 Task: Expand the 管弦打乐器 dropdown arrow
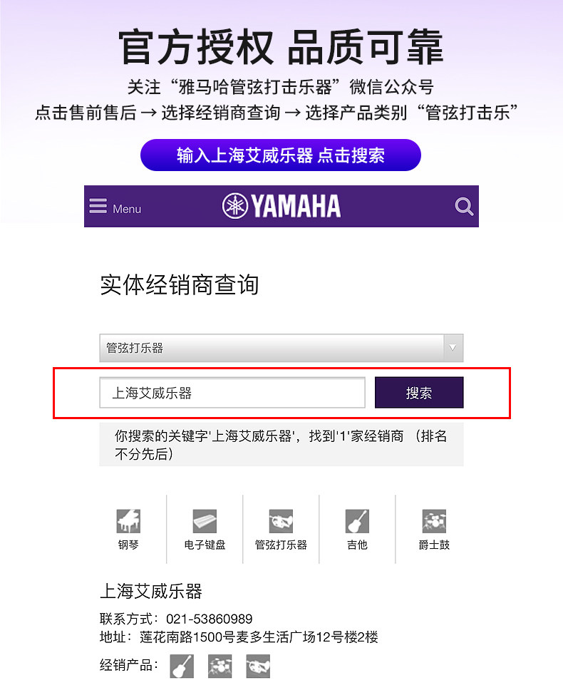tap(453, 348)
